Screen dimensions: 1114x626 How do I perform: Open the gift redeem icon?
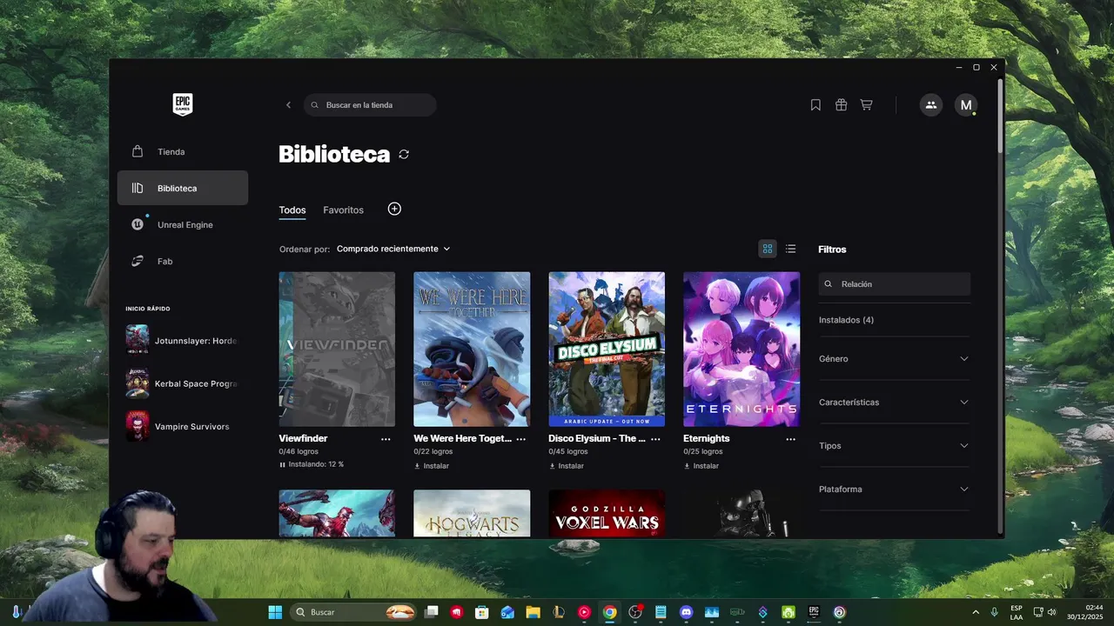tap(841, 105)
